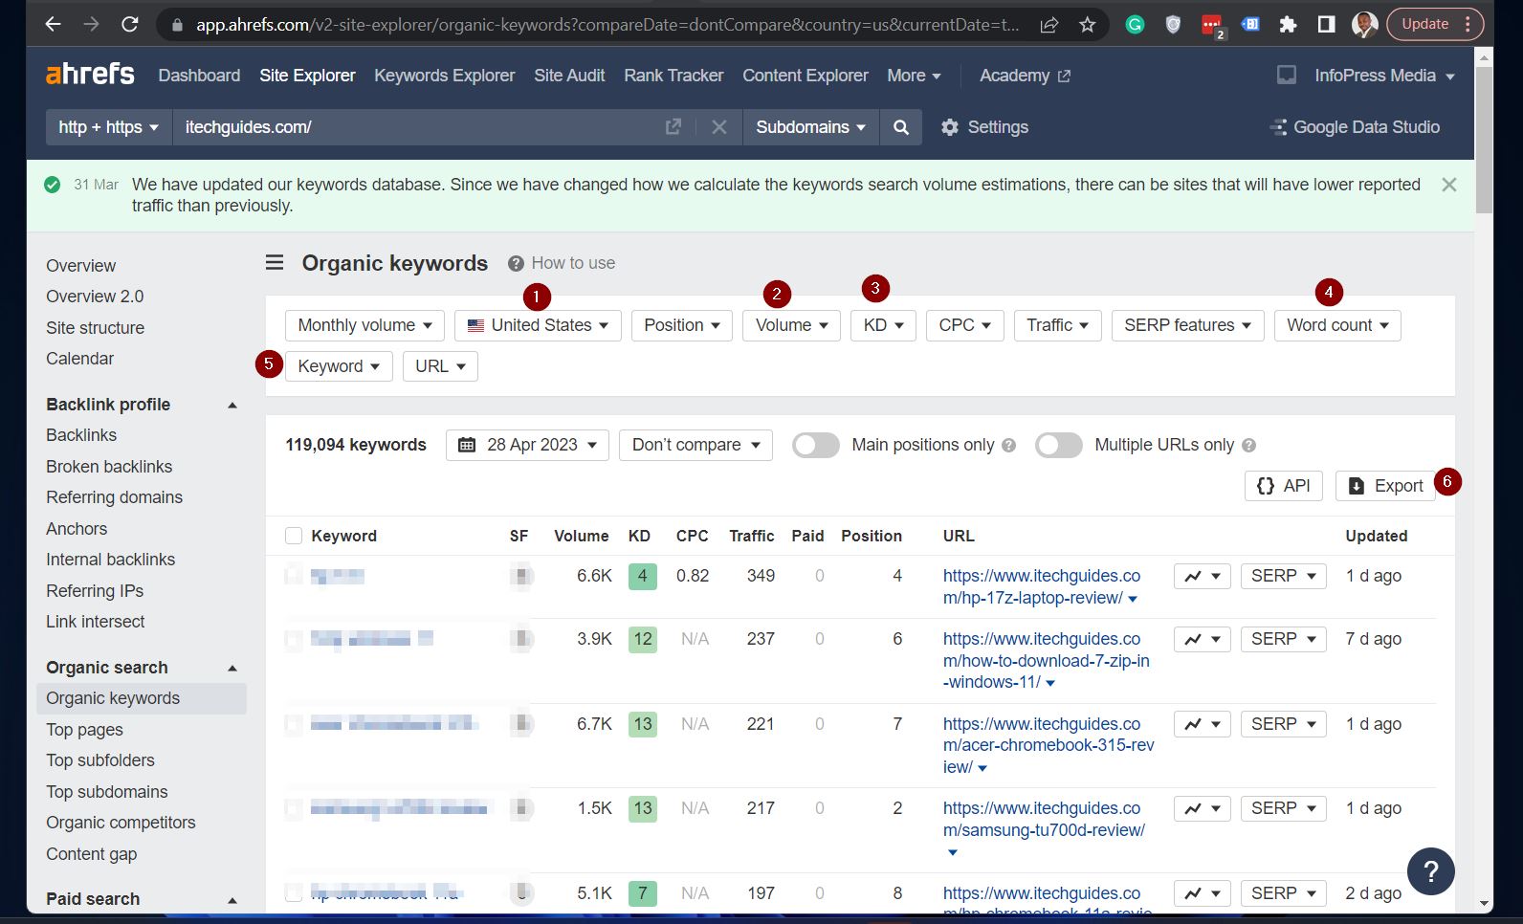The width and height of the screenshot is (1523, 924).
Task: Clear the itechguides.com search field
Action: [719, 127]
